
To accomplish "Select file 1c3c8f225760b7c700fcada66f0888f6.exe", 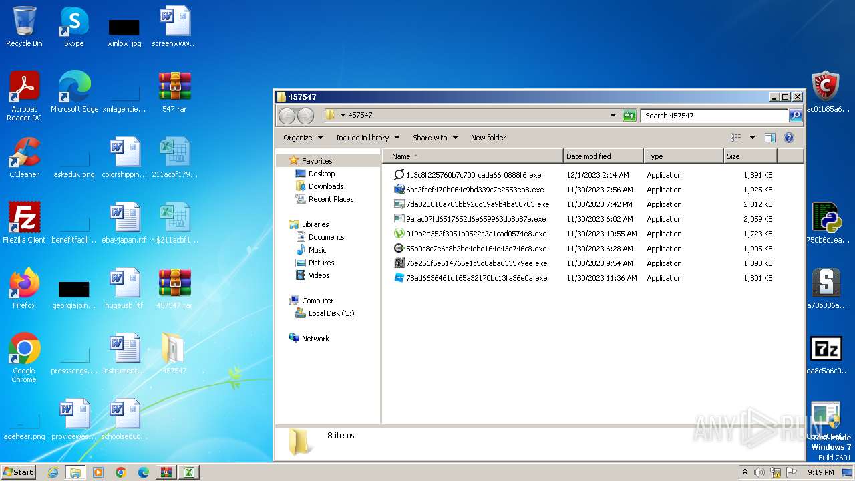I will [x=474, y=175].
